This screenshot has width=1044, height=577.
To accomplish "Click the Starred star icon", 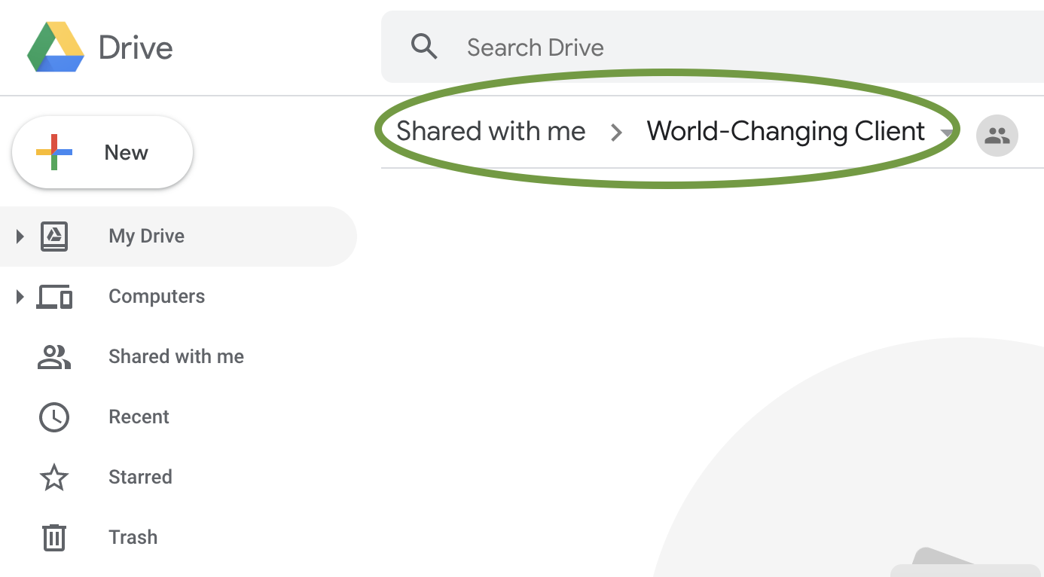I will tap(54, 478).
